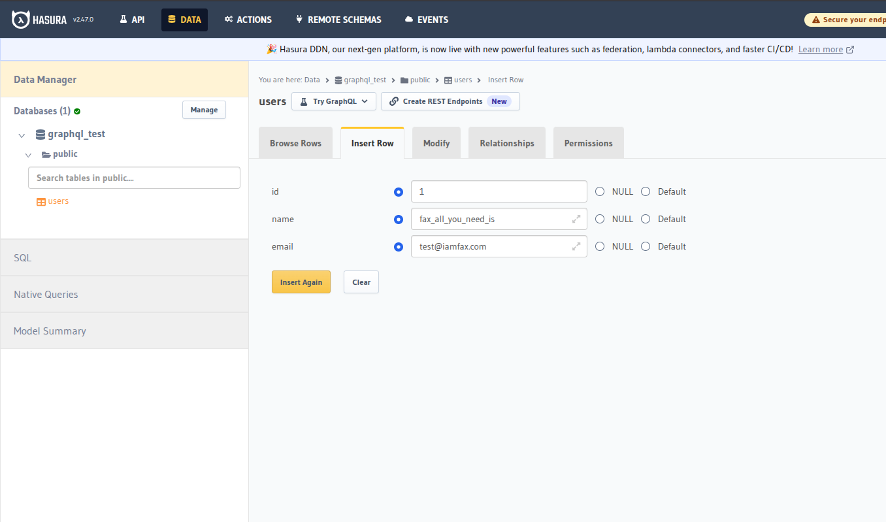Image resolution: width=886 pixels, height=522 pixels.
Task: Set name to NULL
Action: [600, 220]
